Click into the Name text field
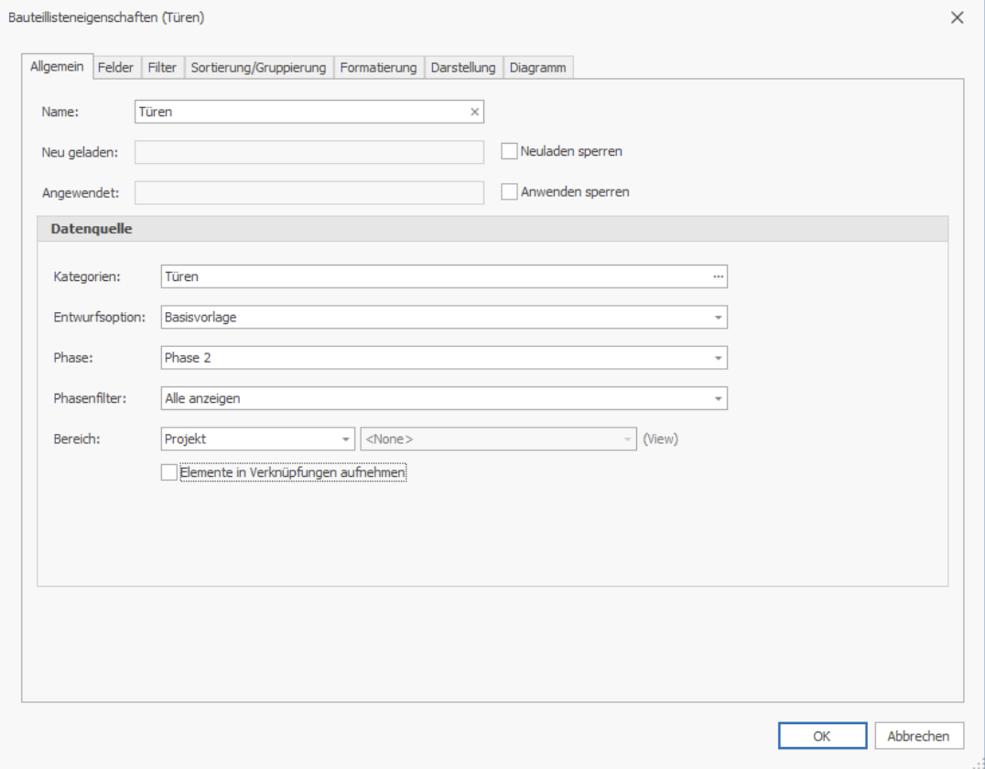This screenshot has height=769, width=985. tap(301, 112)
